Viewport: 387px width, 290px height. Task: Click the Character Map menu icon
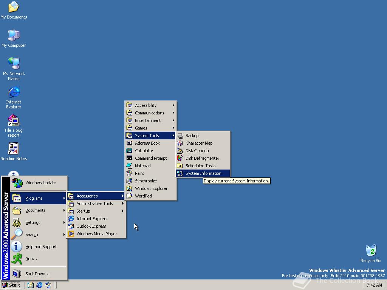pyautogui.click(x=180, y=143)
